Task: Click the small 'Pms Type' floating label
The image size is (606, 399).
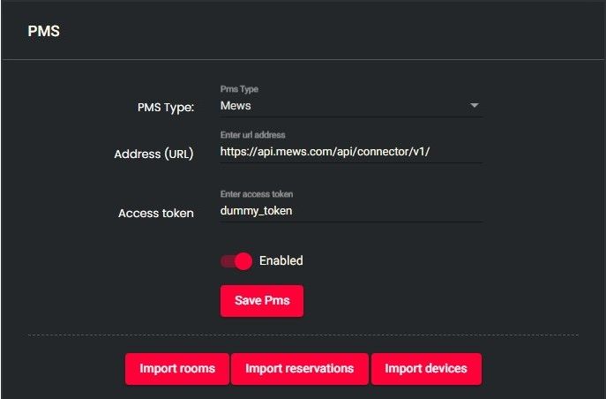Action: 239,89
